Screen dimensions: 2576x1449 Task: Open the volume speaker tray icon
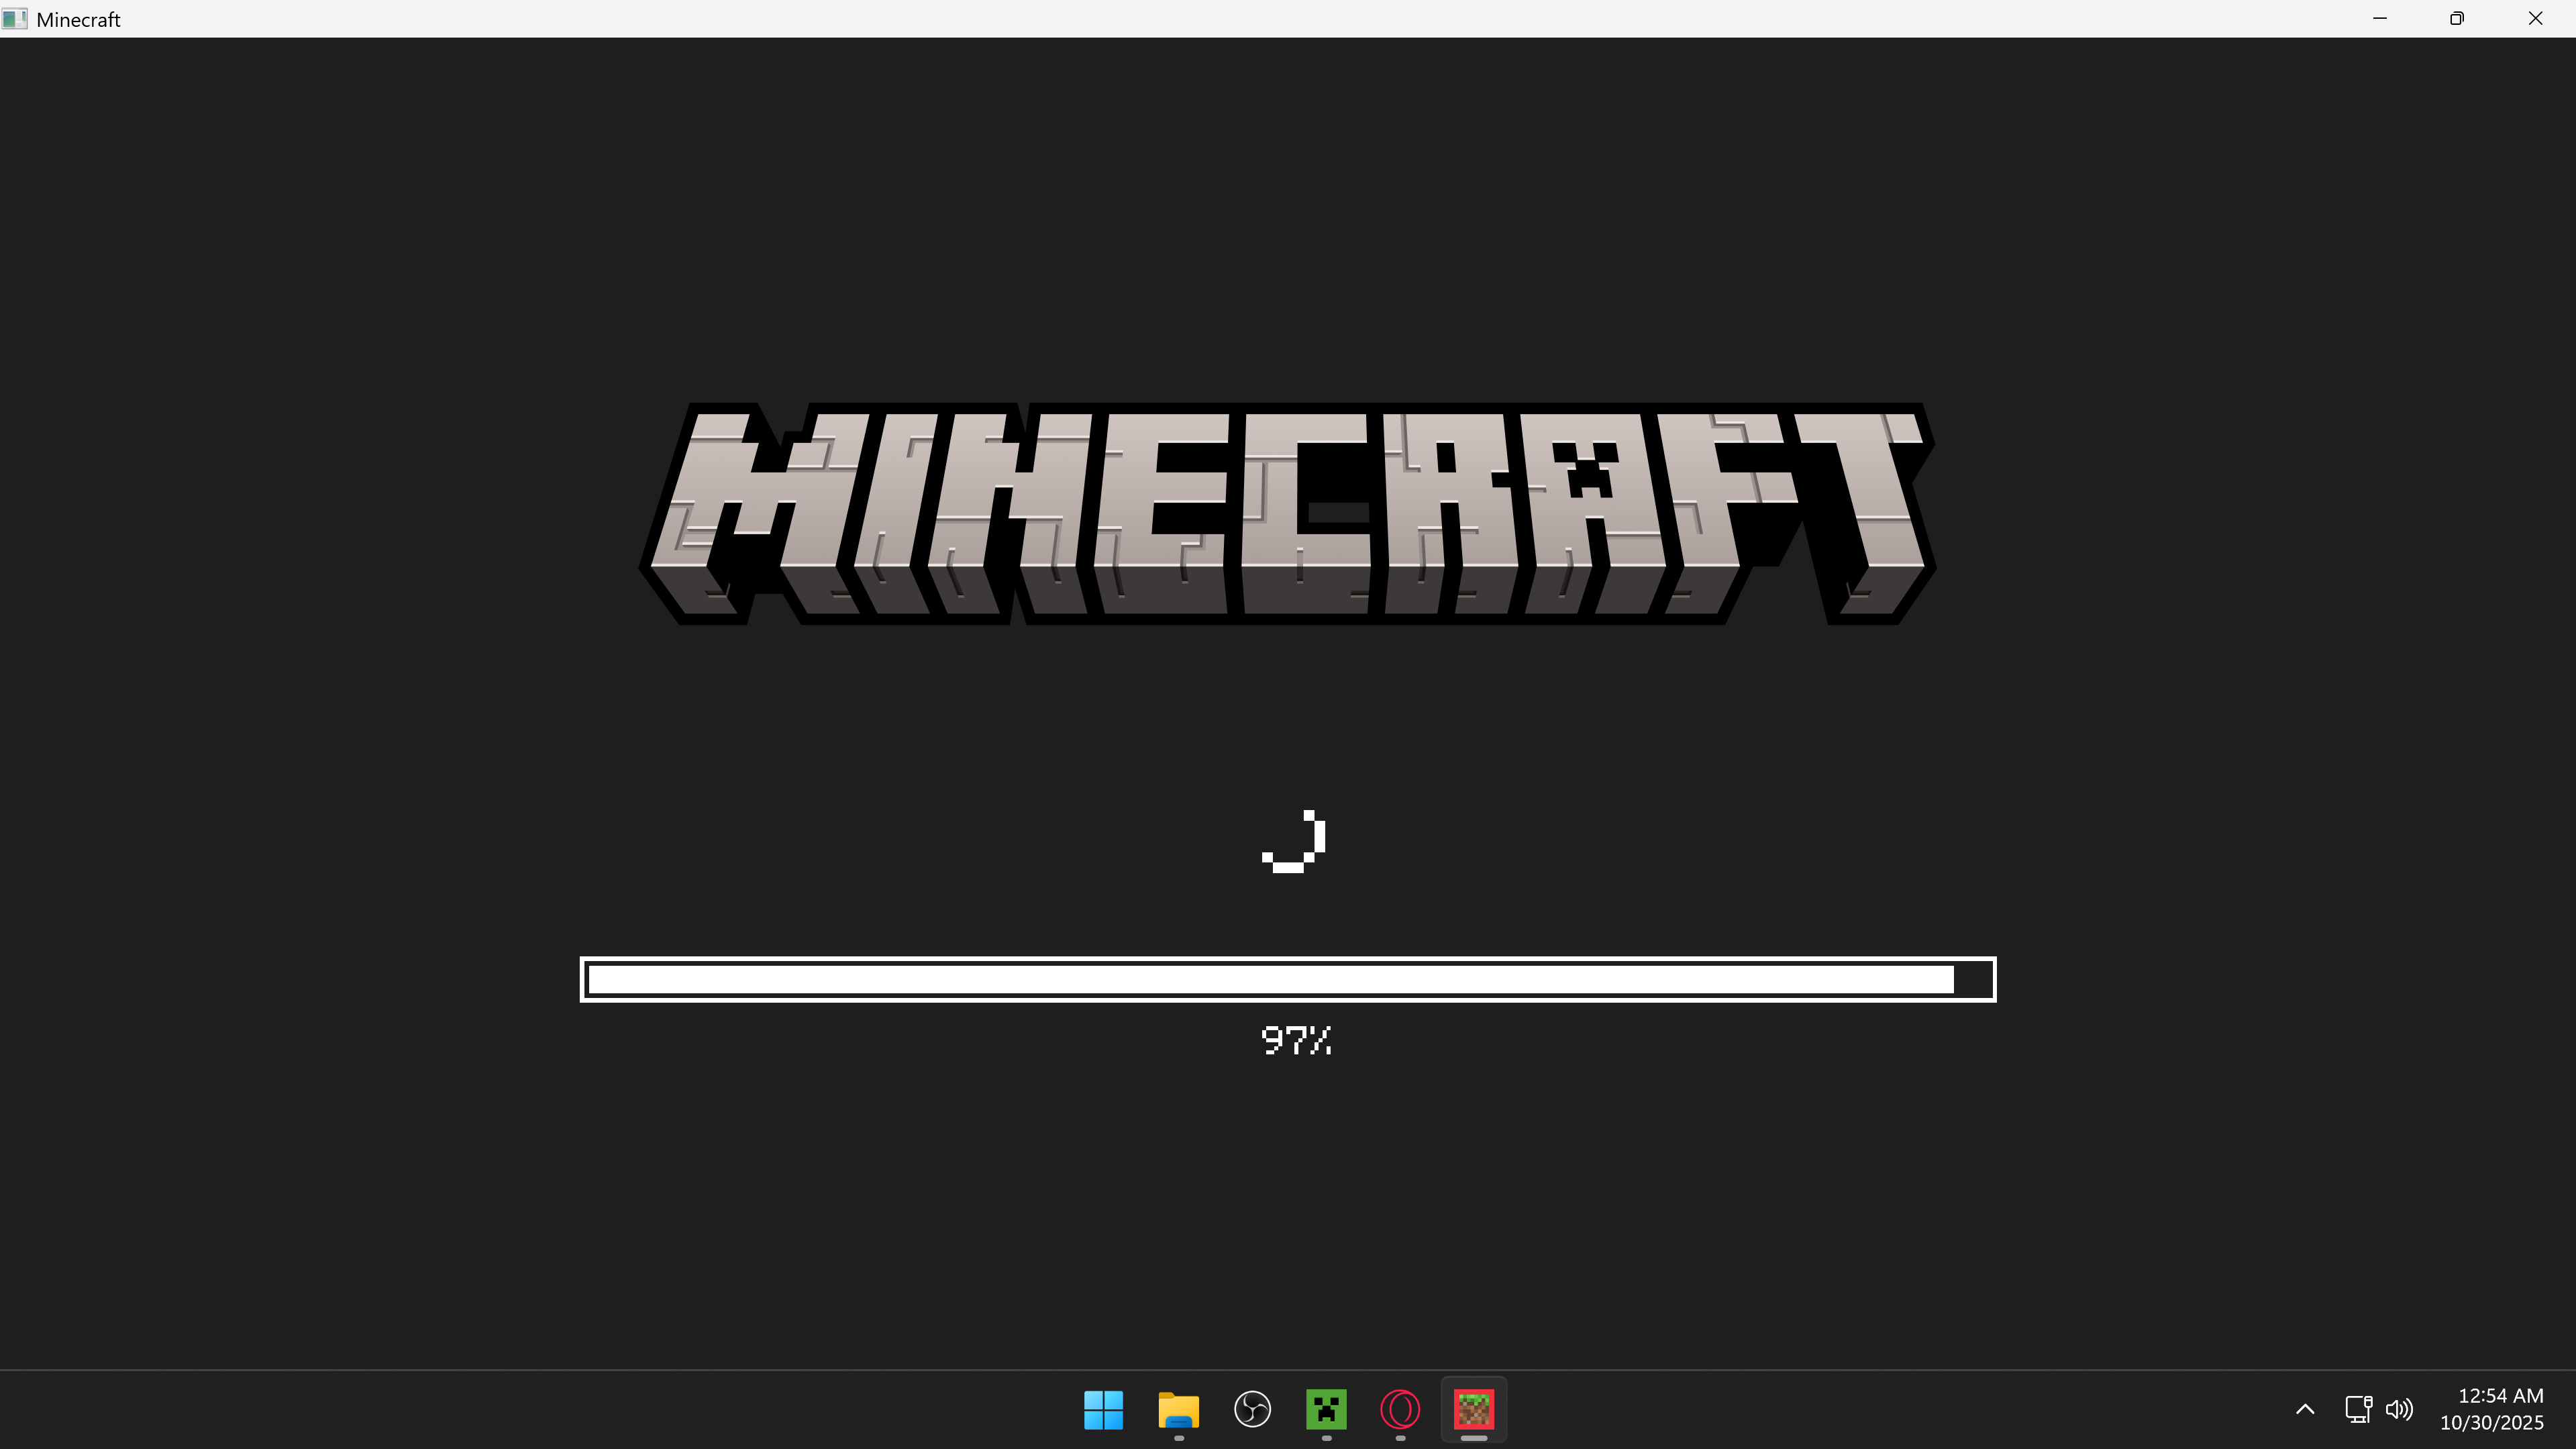[x=2399, y=1409]
